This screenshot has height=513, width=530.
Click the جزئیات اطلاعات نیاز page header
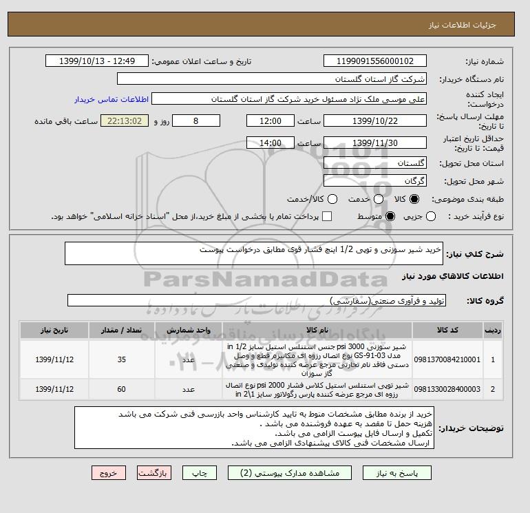(462, 25)
